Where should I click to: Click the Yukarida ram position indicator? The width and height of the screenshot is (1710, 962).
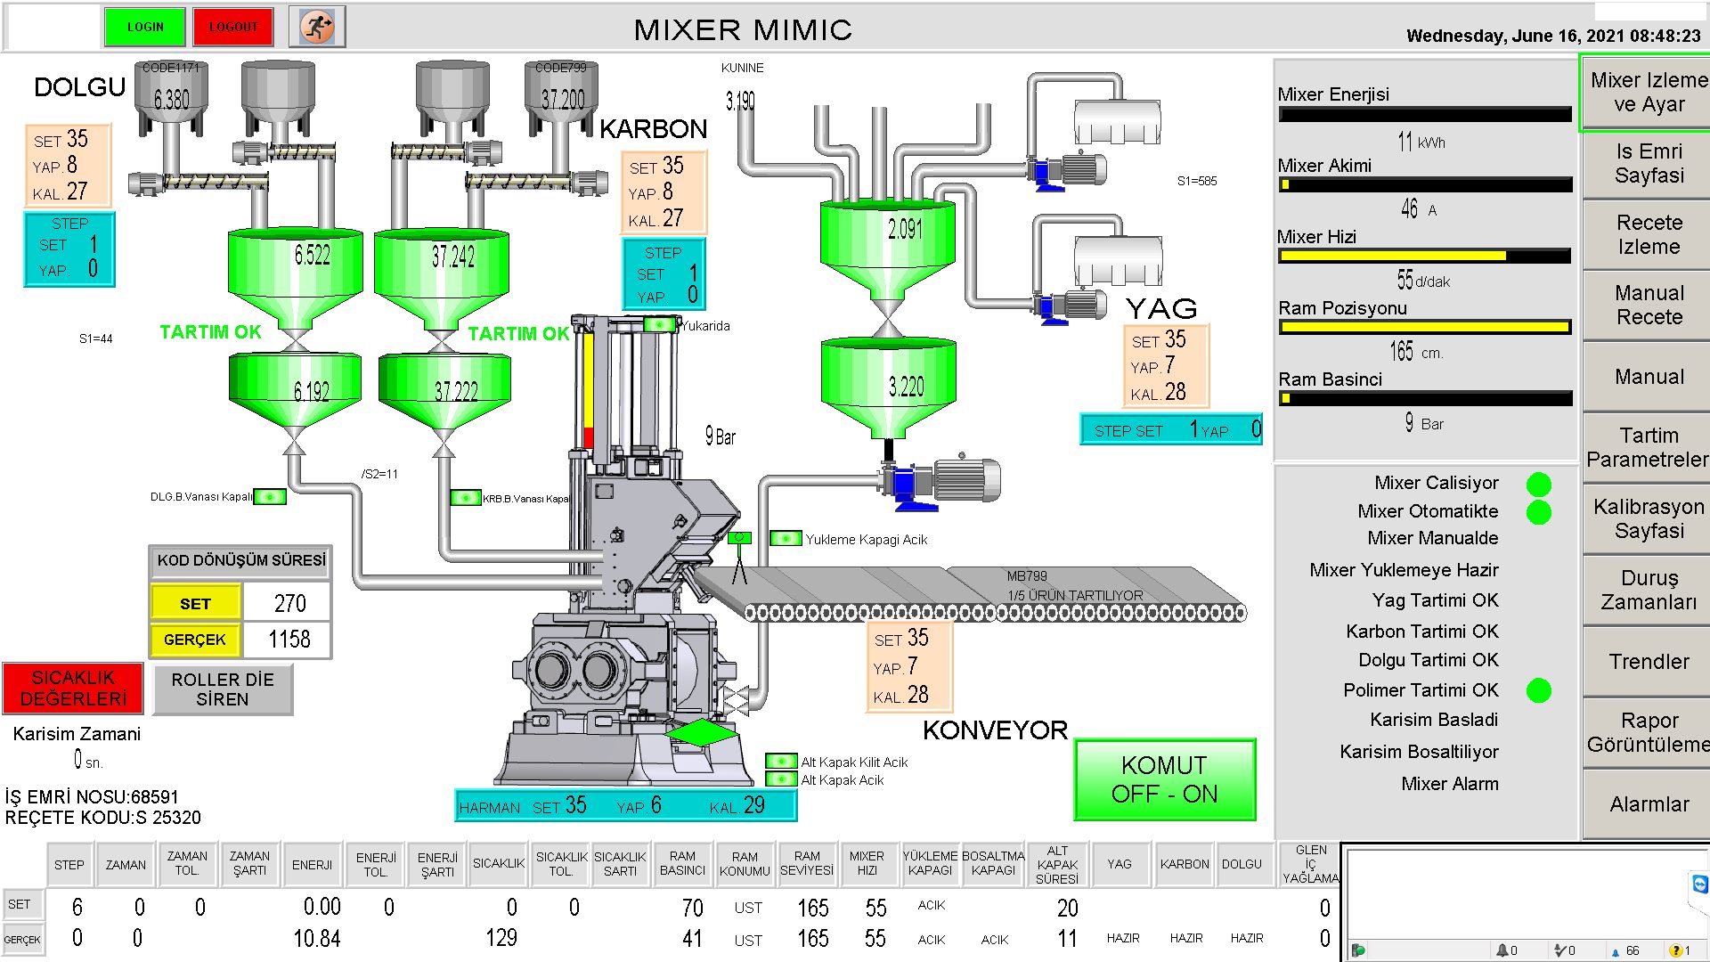tap(659, 324)
